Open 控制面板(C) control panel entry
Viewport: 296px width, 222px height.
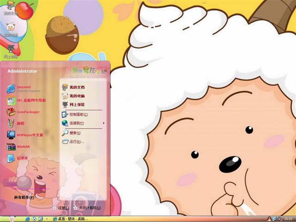(x=75, y=114)
